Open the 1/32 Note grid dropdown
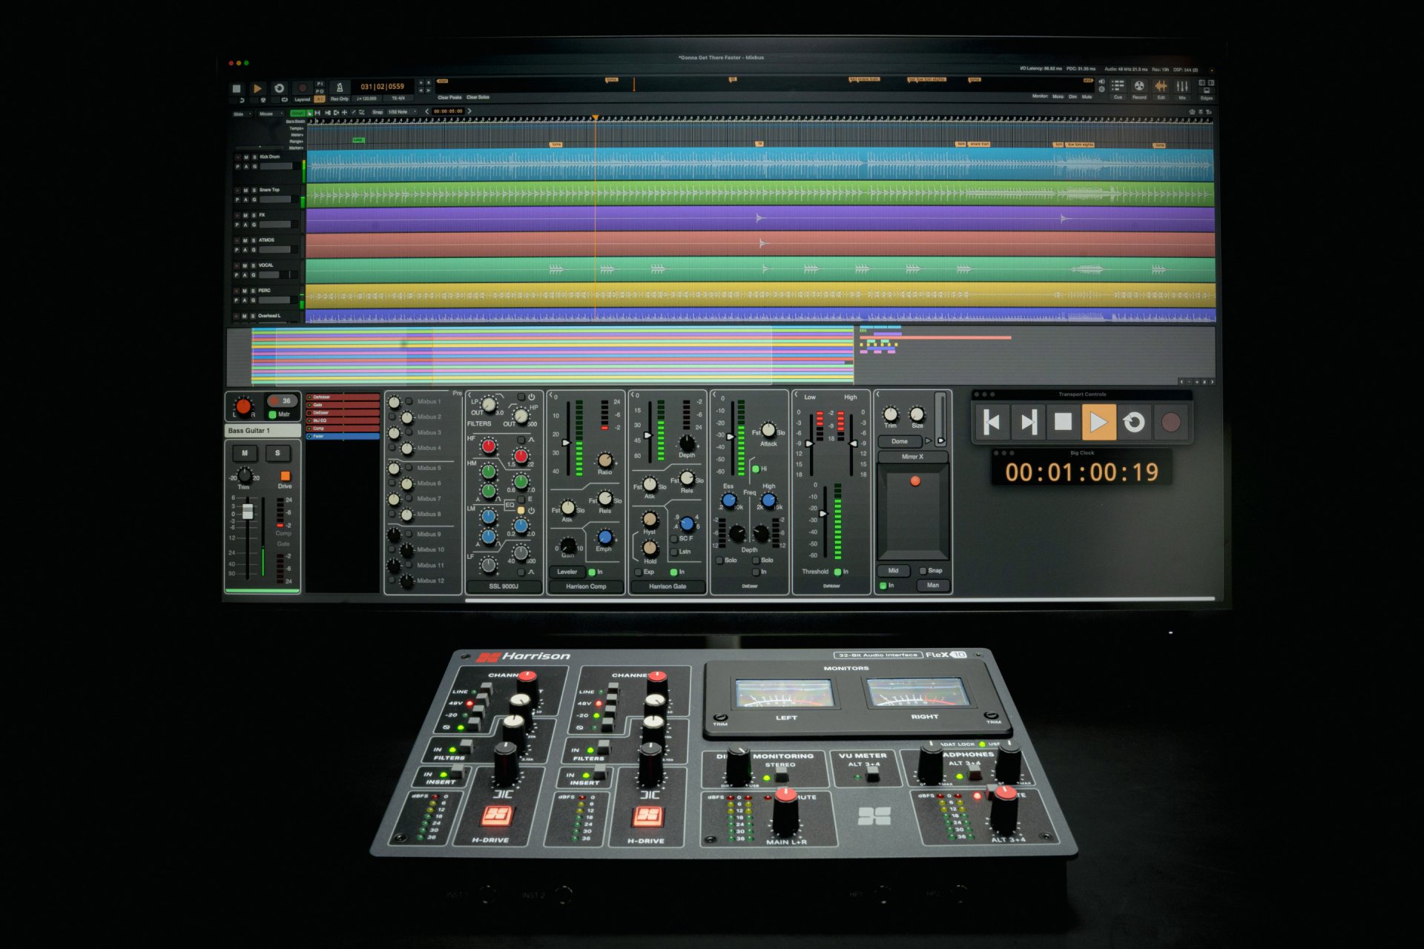1424x949 pixels. pyautogui.click(x=401, y=112)
